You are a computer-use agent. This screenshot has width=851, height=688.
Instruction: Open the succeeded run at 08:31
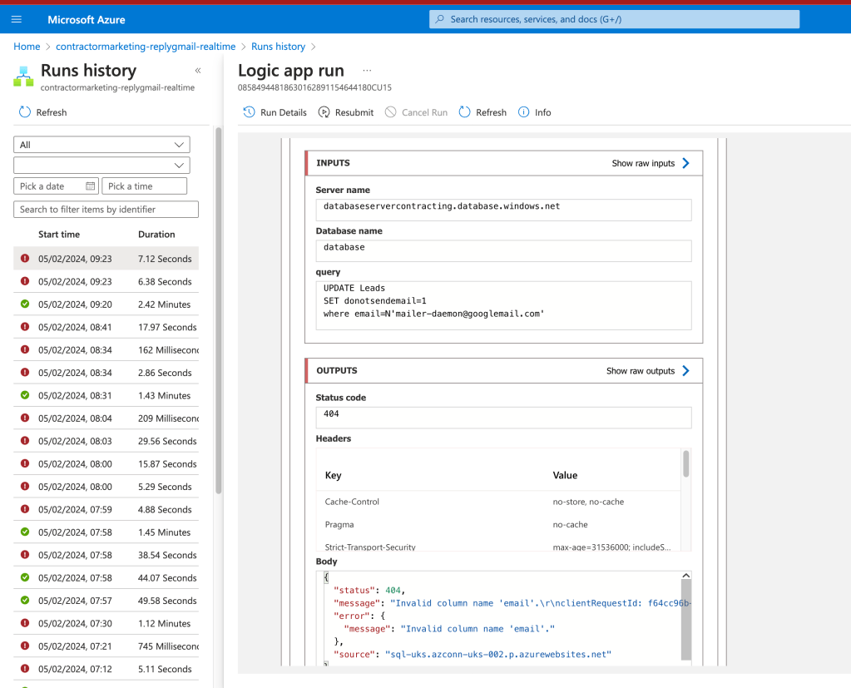(106, 395)
